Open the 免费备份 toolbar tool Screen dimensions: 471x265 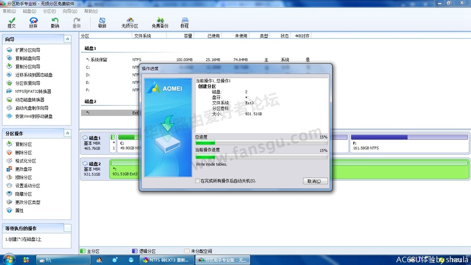[160, 23]
